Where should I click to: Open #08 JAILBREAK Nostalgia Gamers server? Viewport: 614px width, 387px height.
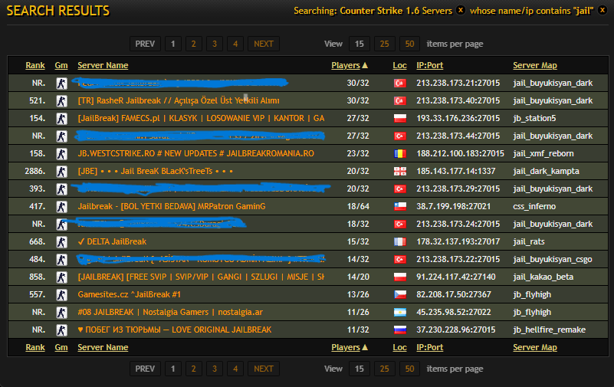pyautogui.click(x=170, y=312)
